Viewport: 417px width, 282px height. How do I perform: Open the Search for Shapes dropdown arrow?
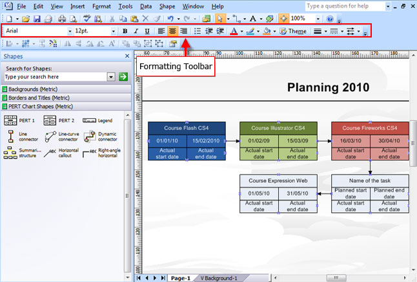point(111,77)
